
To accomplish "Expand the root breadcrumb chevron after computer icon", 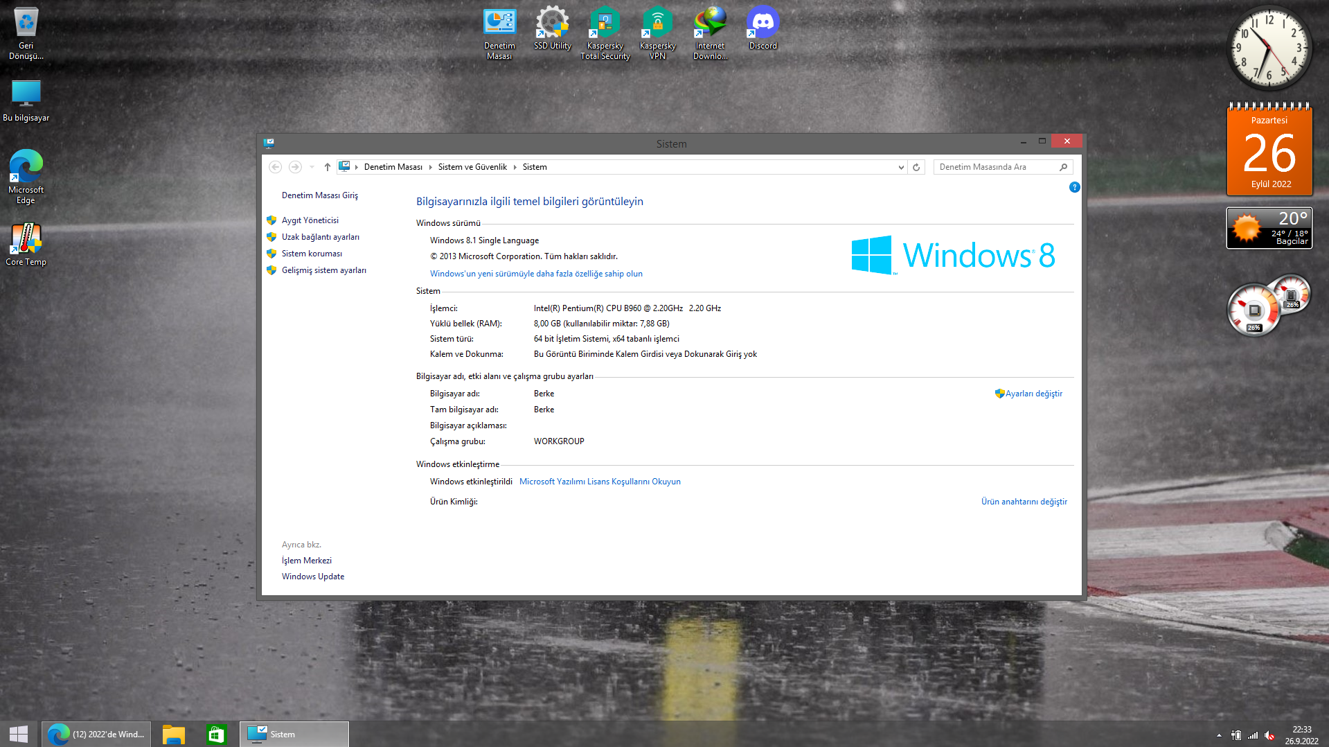I will tap(356, 167).
